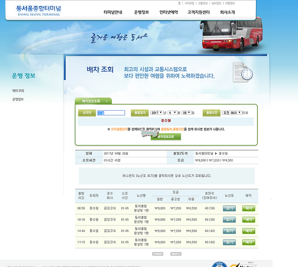Click the 06:50 departure time cell
The image size is (298, 267).
click(81, 208)
